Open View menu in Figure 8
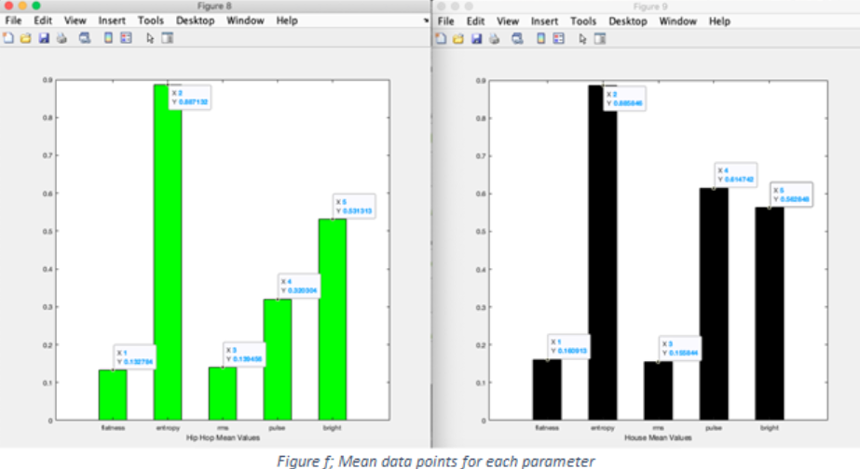 (x=75, y=20)
